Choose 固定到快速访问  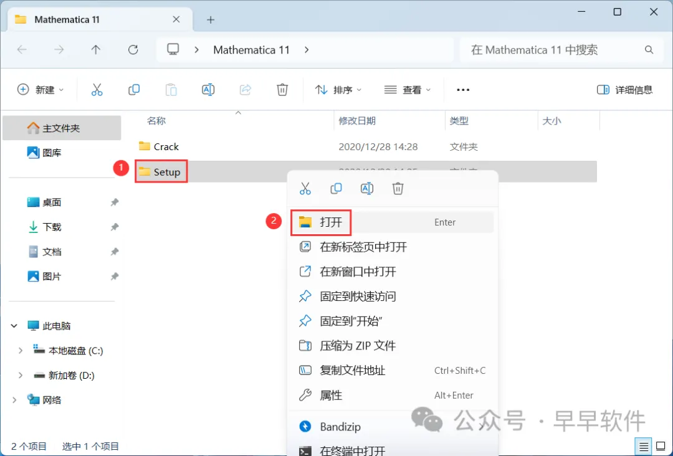[x=393, y=297]
